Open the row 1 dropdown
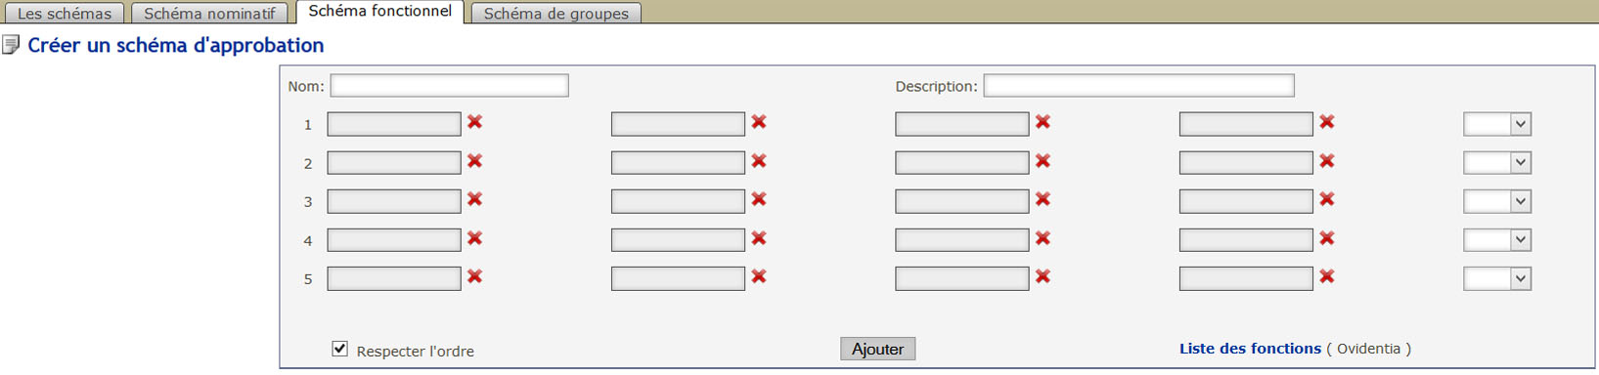1599x375 pixels. (1497, 124)
